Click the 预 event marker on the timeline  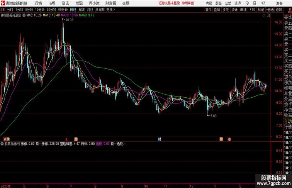click(x=221, y=139)
